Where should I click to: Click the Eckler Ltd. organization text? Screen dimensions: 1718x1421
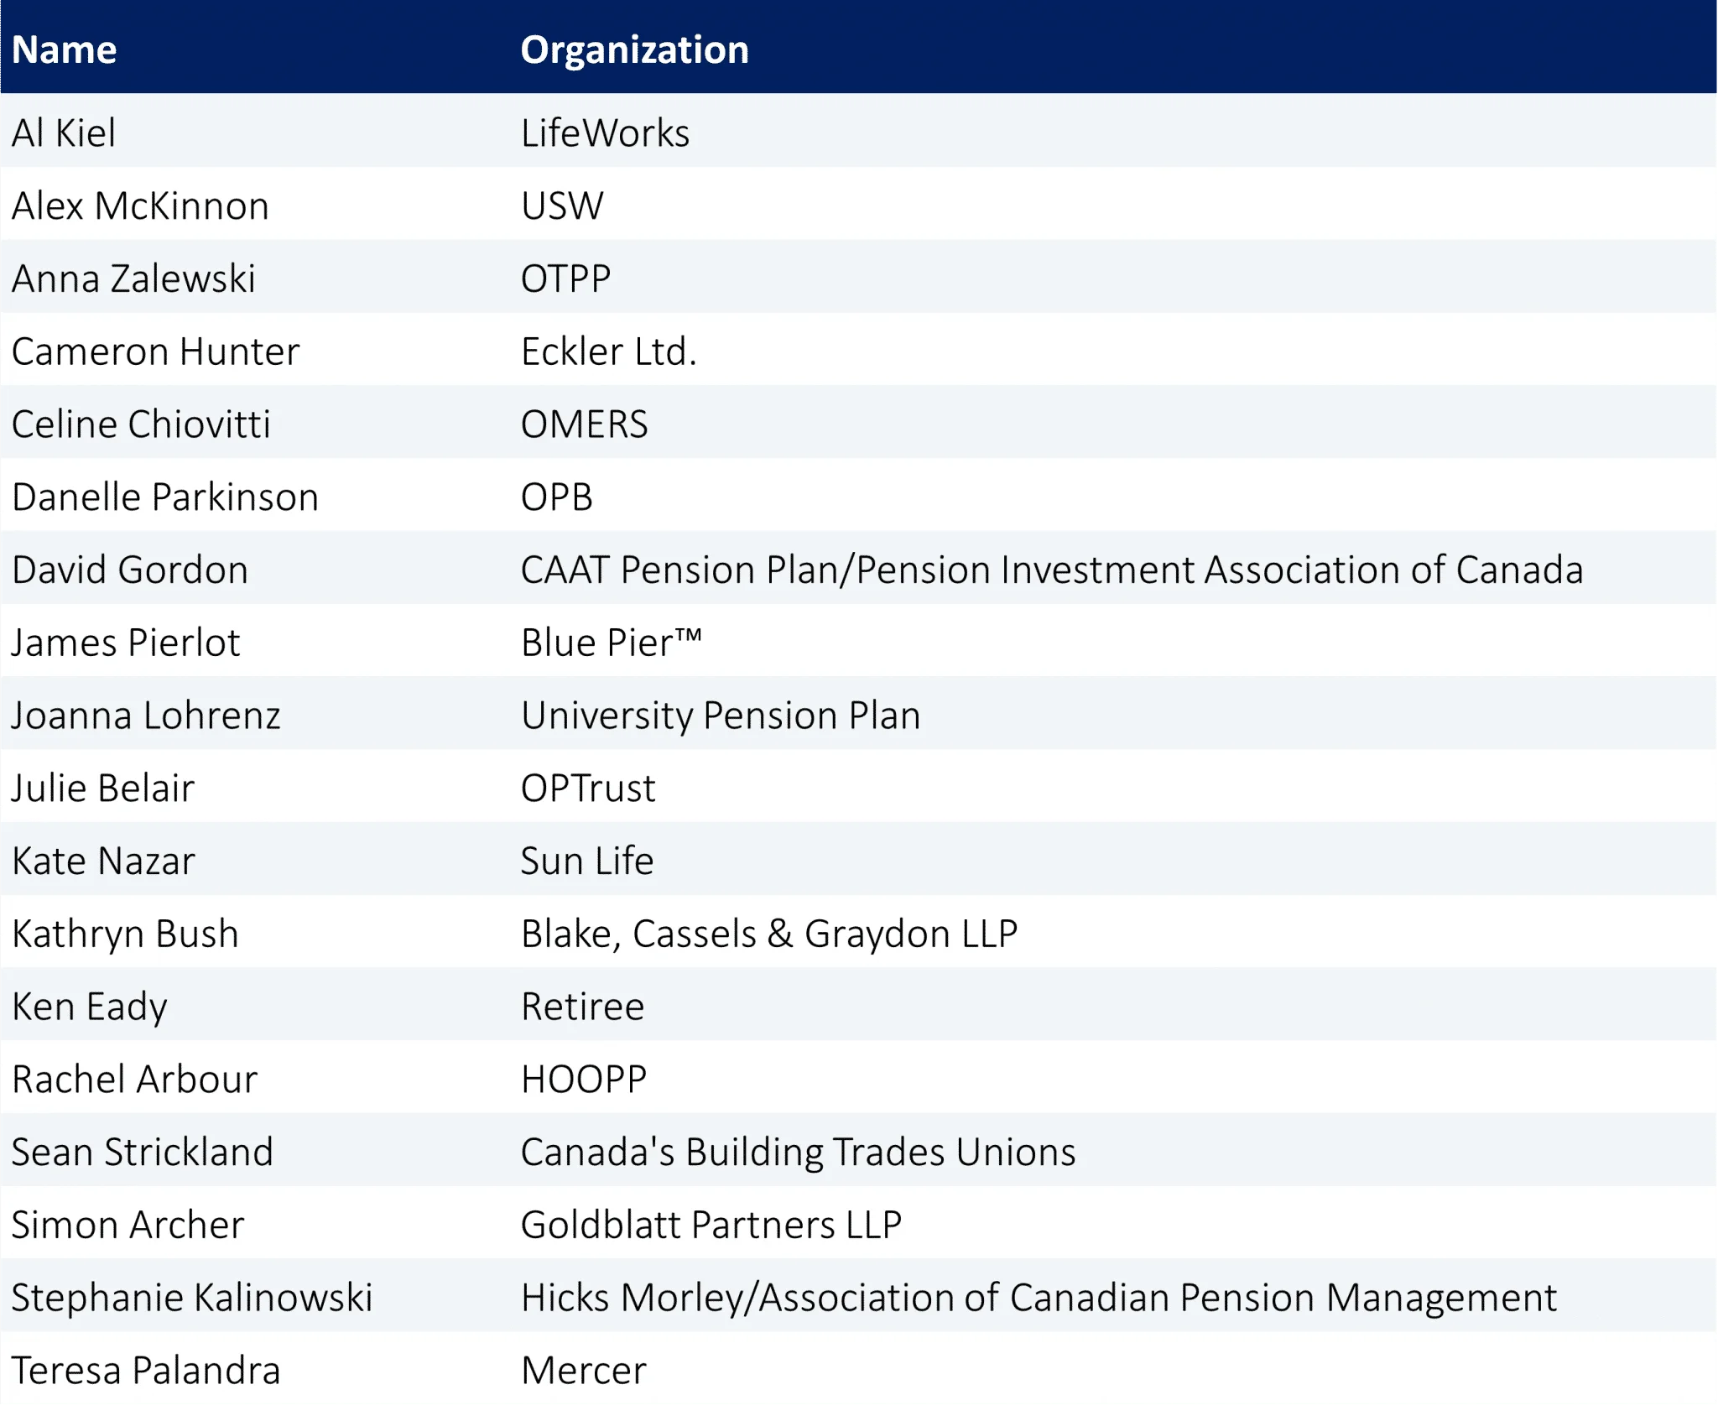pyautogui.click(x=608, y=351)
